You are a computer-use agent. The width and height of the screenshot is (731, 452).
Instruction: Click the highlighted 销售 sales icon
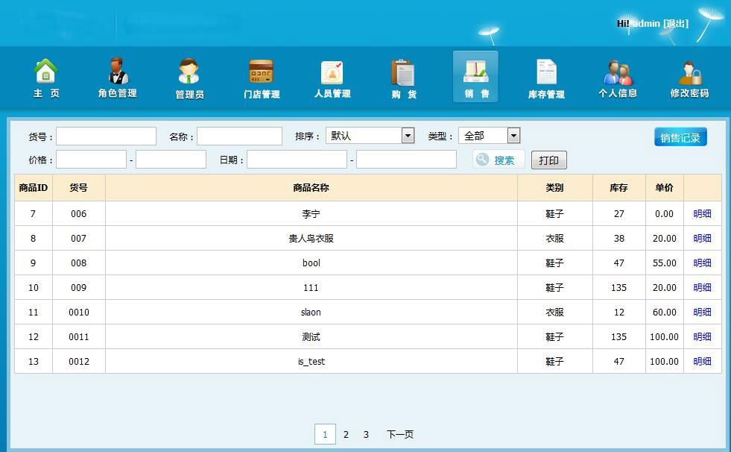tap(475, 75)
